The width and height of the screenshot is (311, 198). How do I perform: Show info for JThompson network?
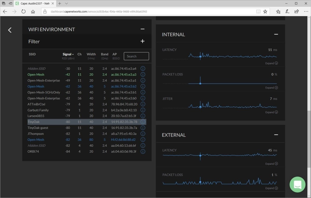pos(143,134)
